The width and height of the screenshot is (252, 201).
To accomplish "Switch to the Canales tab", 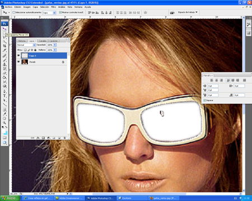I will [x=43, y=41].
